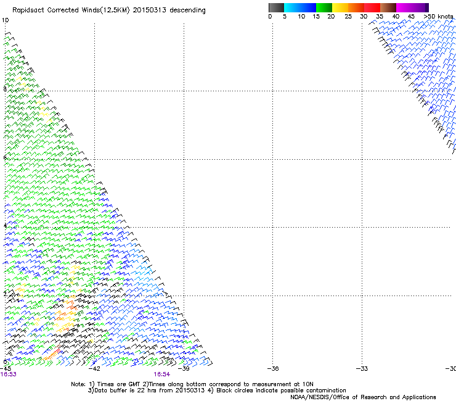
Task: Choose the yellow 20-25 knots legend segment
Action: click(x=340, y=7)
